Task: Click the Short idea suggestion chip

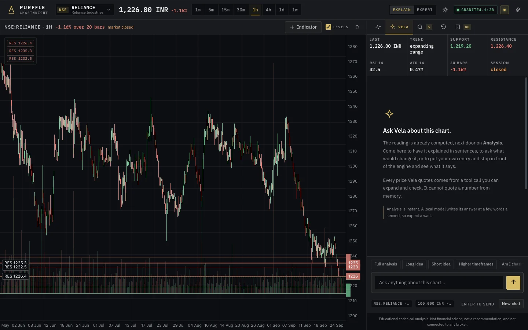Action: (x=441, y=264)
